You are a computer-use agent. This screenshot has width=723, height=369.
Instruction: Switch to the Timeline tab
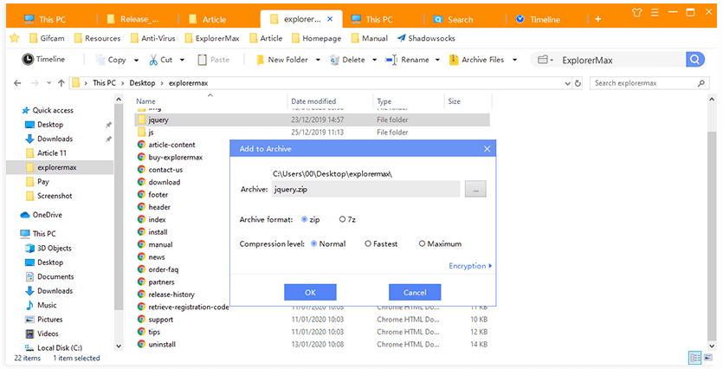545,19
